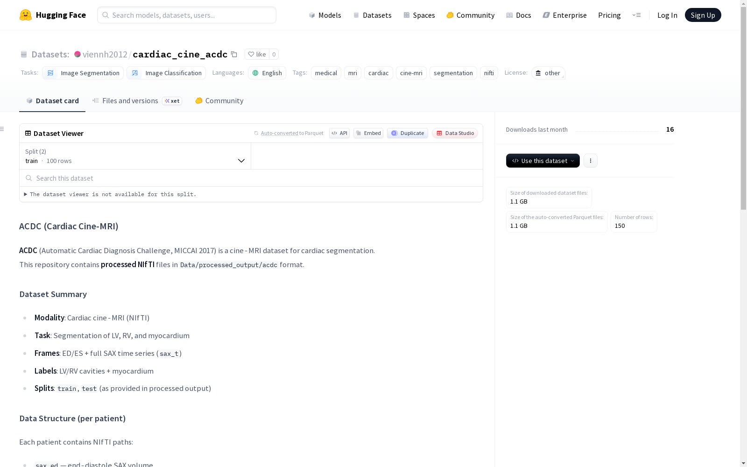747x467 pixels.
Task: Open the Use this dataset dropdown
Action: pyautogui.click(x=543, y=161)
